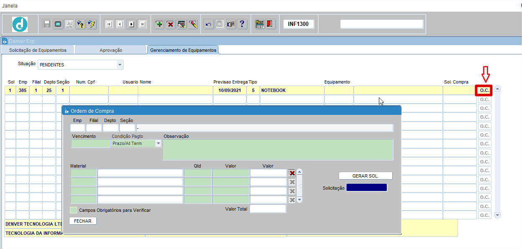Click the red X delete icon in Ordem de Compra
The width and height of the screenshot is (522, 249).
[292, 173]
